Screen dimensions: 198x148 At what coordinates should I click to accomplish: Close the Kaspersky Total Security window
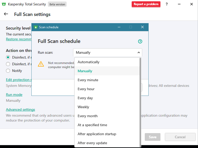(x=191, y=4)
